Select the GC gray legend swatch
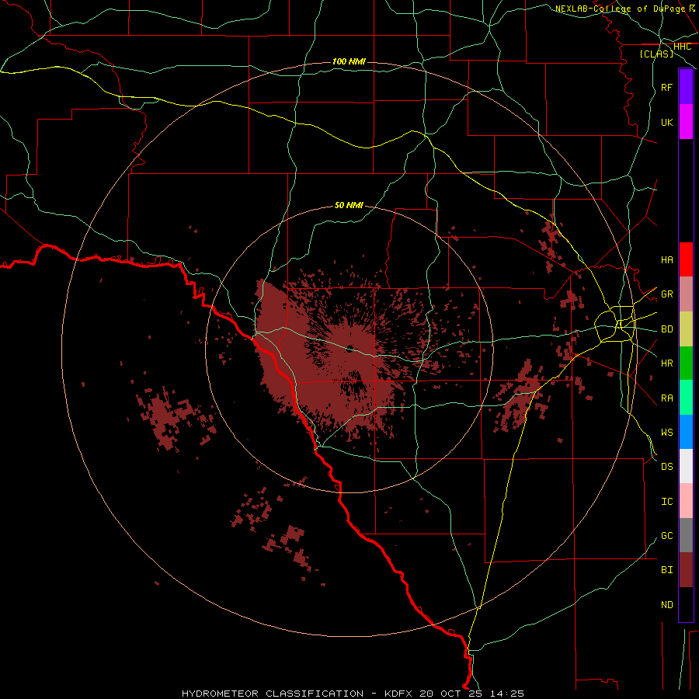Screen dimensions: 699x699 (x=686, y=535)
